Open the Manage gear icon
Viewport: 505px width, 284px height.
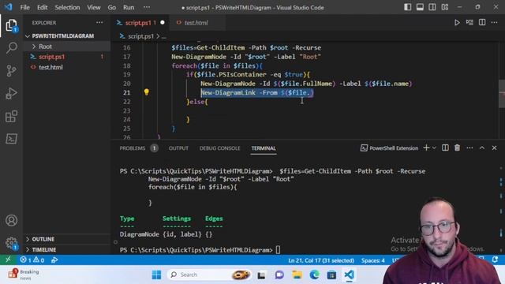tap(11, 243)
